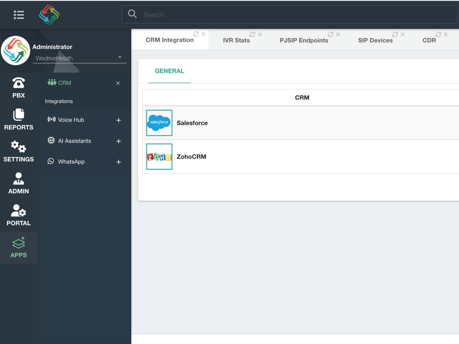
Task: Refresh the PJSIP Endpoints tab
Action: [330, 34]
